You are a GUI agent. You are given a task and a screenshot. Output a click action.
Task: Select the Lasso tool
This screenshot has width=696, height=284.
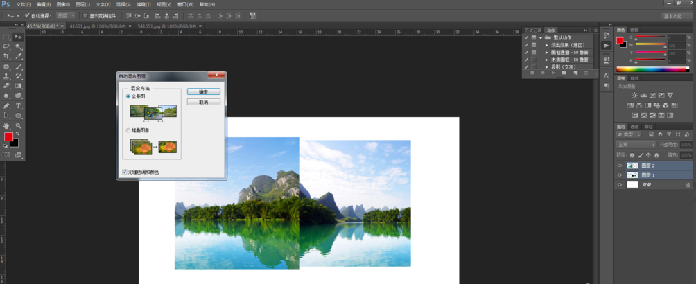point(6,46)
